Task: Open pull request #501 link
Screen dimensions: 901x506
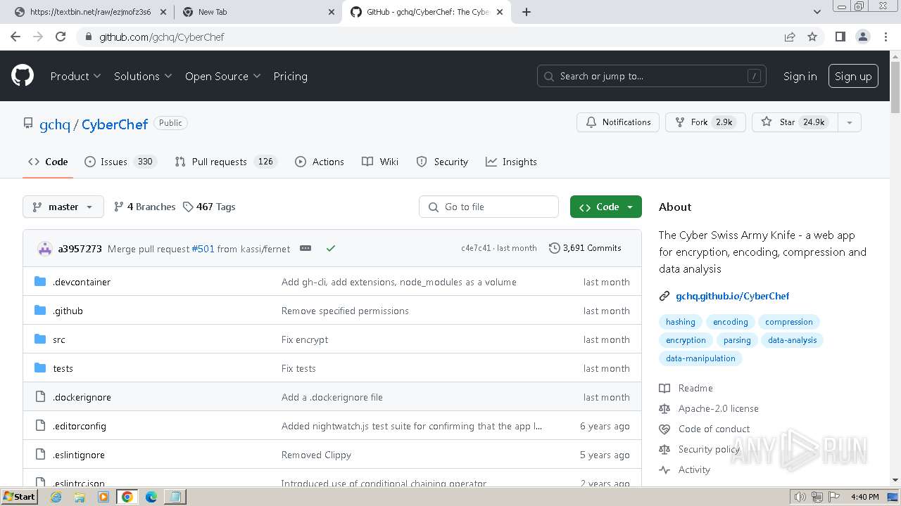Action: coord(203,248)
